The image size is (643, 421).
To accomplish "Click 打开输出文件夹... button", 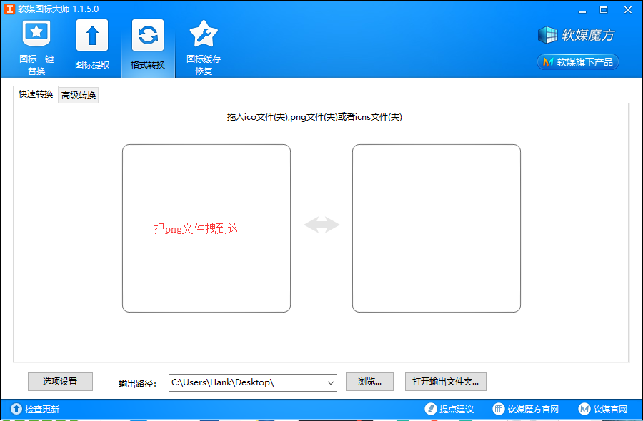I will pos(445,382).
